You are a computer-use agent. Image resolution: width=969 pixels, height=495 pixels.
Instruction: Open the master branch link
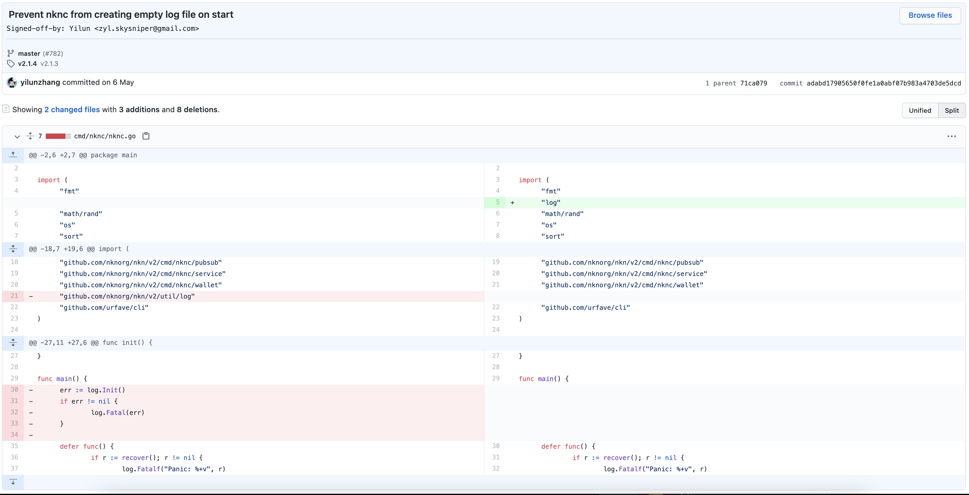[x=29, y=53]
